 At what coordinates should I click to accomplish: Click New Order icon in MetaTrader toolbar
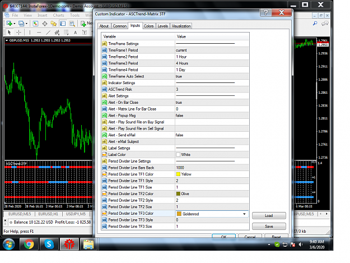(x=83, y=24)
